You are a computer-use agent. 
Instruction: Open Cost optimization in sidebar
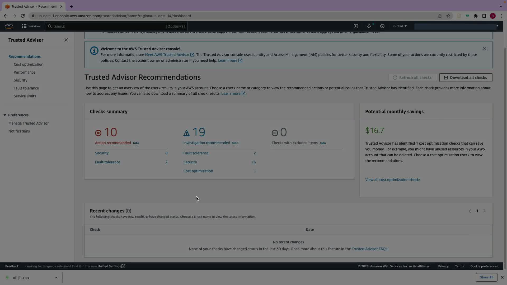(29, 64)
